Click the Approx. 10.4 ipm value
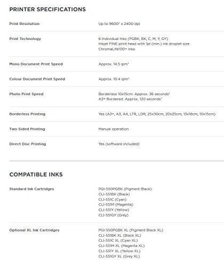 [114, 79]
